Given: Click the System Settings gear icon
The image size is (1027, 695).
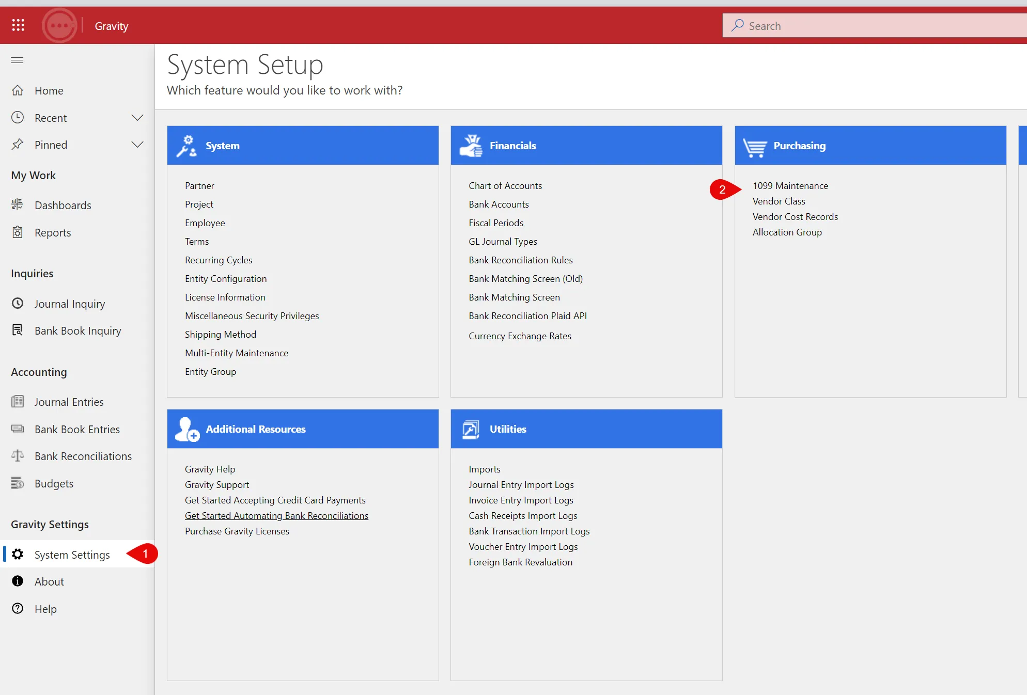Looking at the screenshot, I should [x=18, y=555].
